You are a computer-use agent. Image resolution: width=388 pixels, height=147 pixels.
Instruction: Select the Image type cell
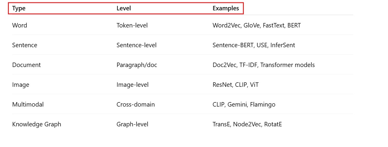tap(21, 85)
